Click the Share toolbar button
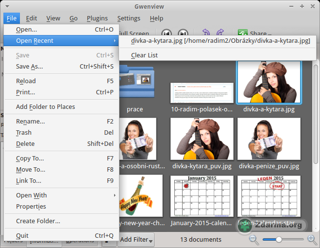Viewport: 320px width, 248px height. pyautogui.click(x=254, y=33)
